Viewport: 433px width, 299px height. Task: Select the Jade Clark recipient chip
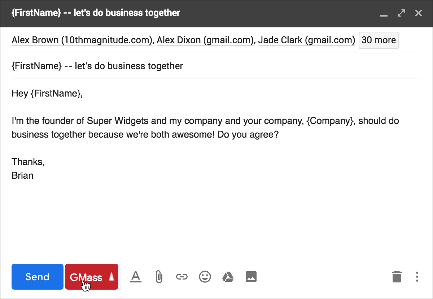pos(307,40)
